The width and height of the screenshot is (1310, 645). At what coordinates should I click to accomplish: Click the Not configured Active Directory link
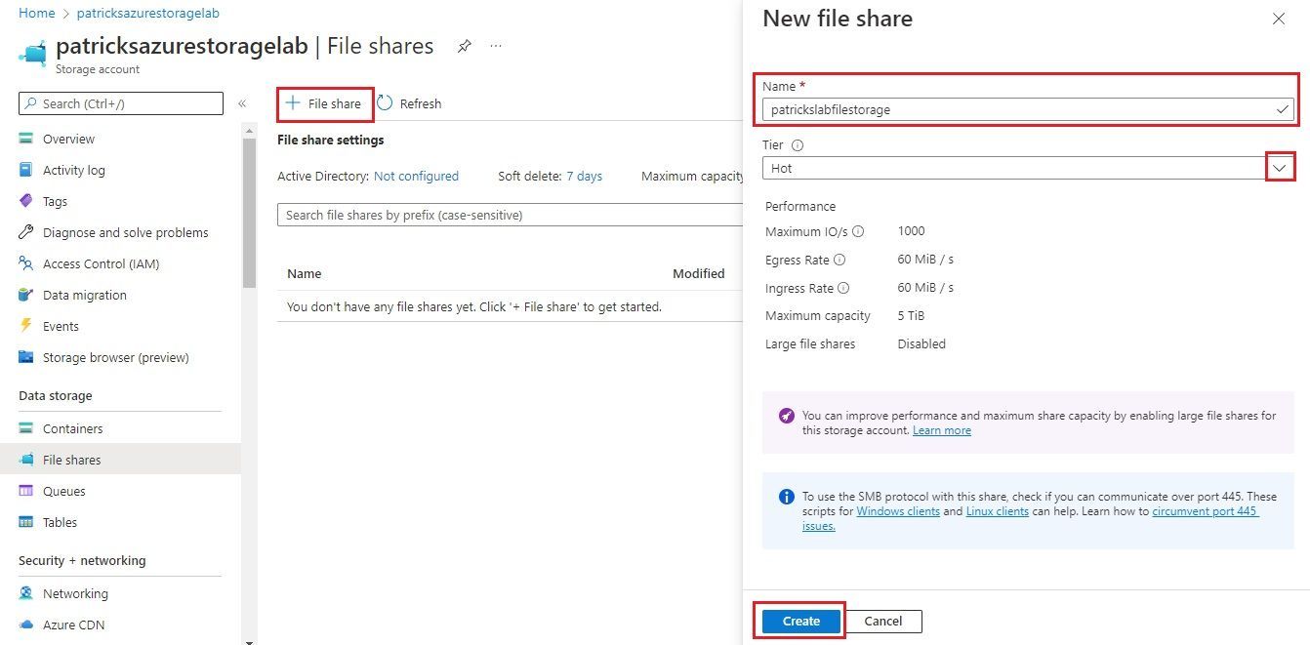(x=416, y=177)
